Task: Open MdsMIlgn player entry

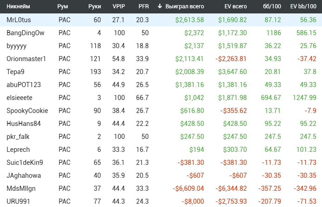Action: click(21, 188)
